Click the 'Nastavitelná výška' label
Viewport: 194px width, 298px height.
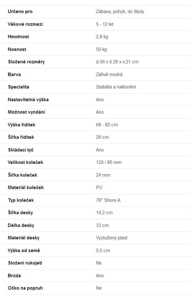(x=28, y=100)
